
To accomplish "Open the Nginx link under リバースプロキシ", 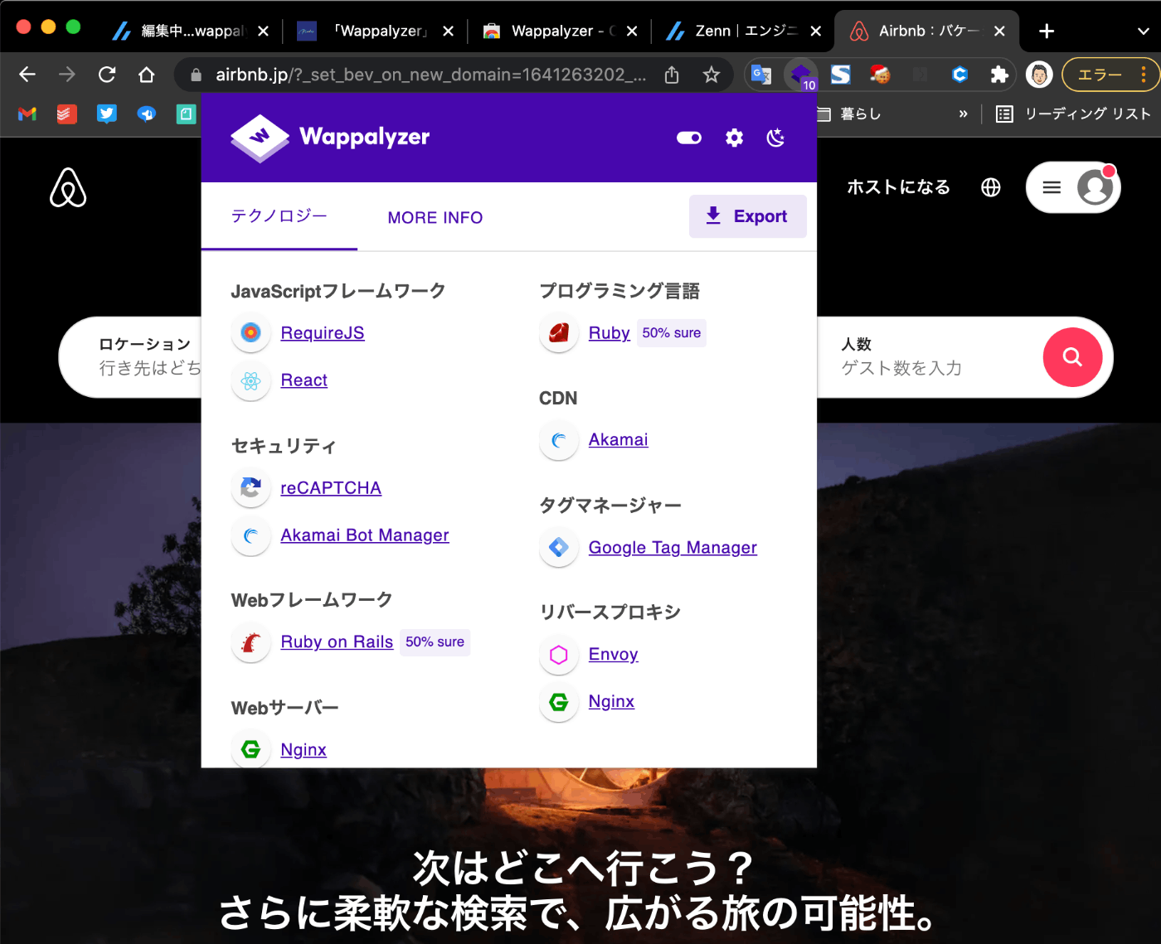I will click(610, 701).
